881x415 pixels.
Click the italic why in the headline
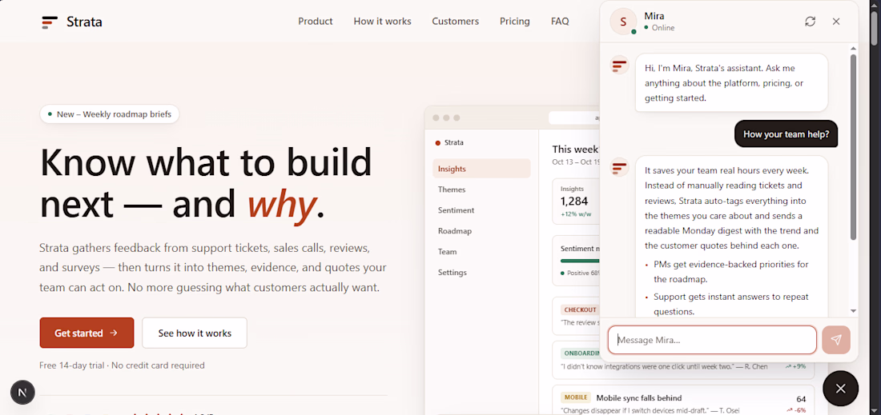(x=281, y=204)
